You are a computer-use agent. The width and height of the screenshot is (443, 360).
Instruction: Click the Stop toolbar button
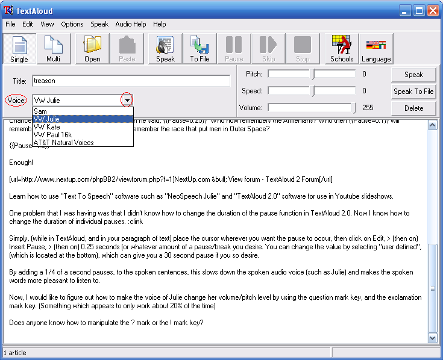(303, 49)
